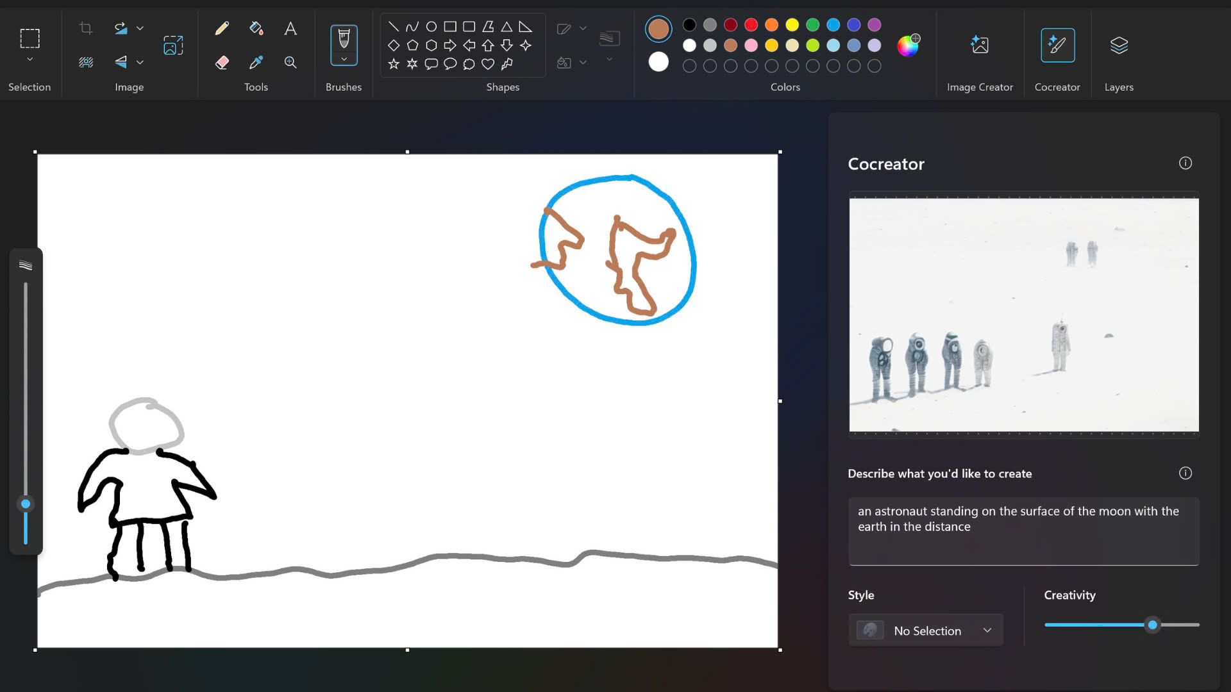Select the heart shape
The image size is (1231, 692).
488,64
